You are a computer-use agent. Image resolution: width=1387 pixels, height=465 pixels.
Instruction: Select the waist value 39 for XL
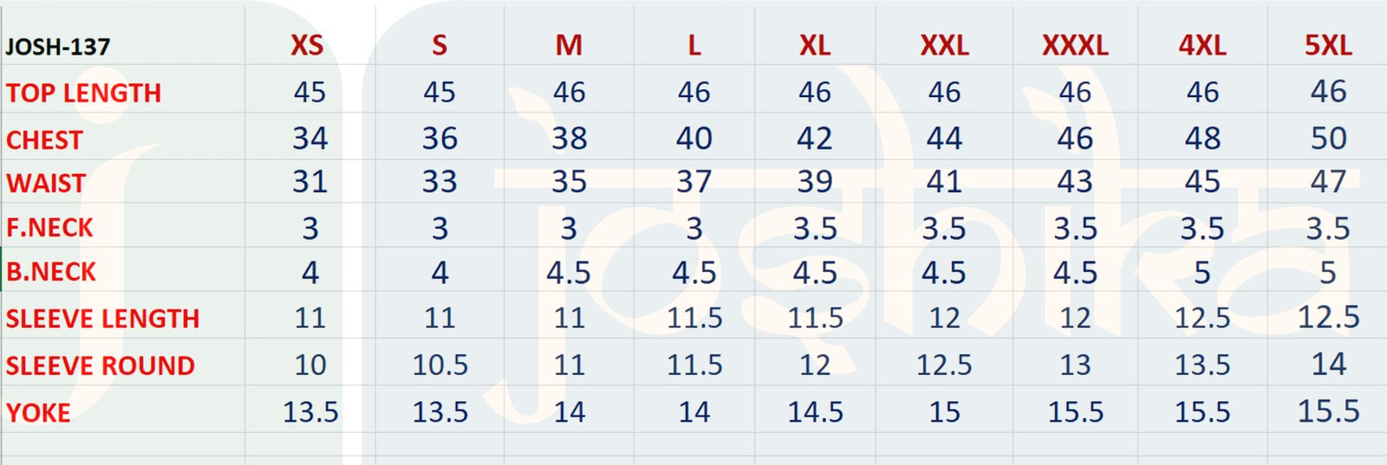[815, 182]
